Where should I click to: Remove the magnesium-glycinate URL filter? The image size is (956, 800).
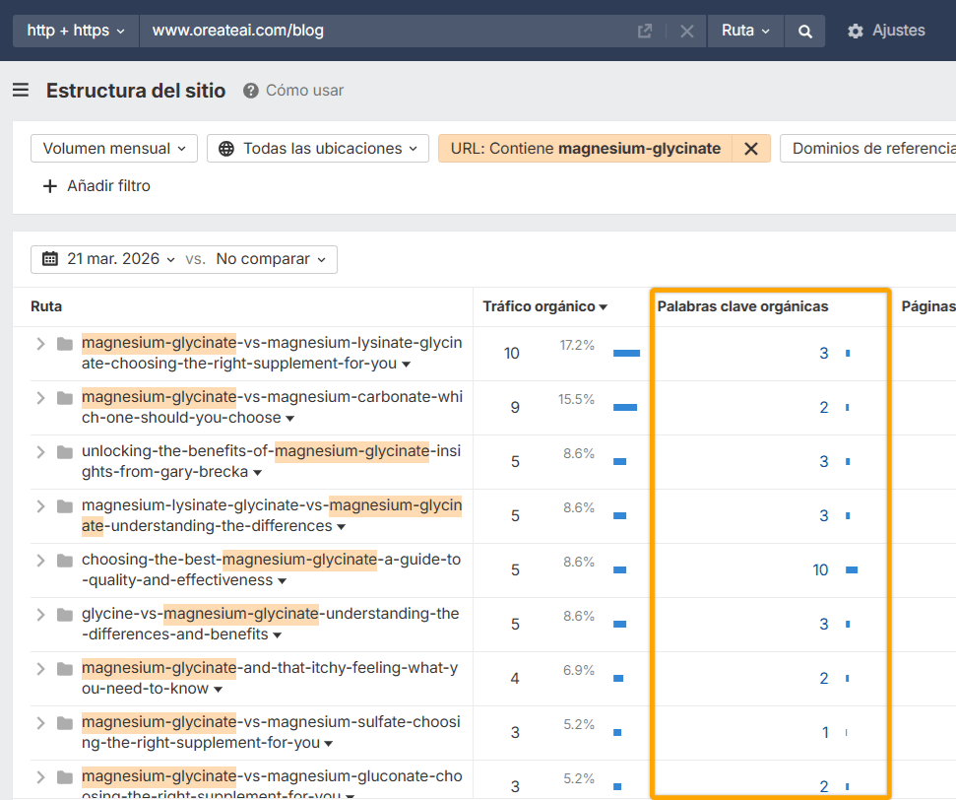point(750,149)
